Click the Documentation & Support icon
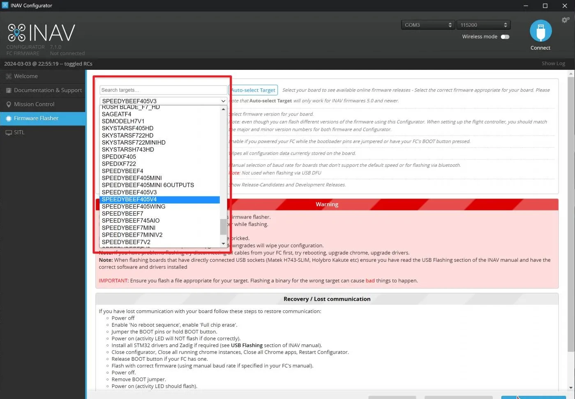Viewport: 575px width, 399px height. click(x=9, y=90)
